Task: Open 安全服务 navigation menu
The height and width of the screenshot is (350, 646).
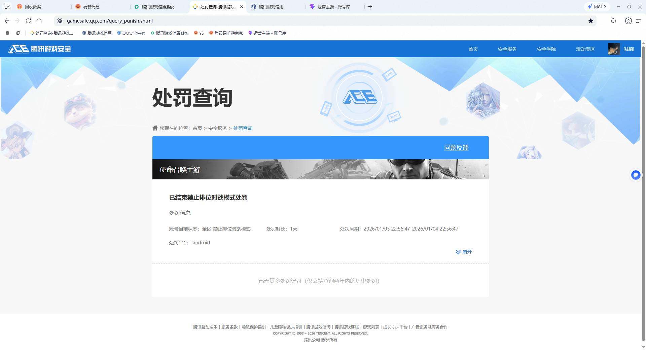Action: tap(507, 49)
